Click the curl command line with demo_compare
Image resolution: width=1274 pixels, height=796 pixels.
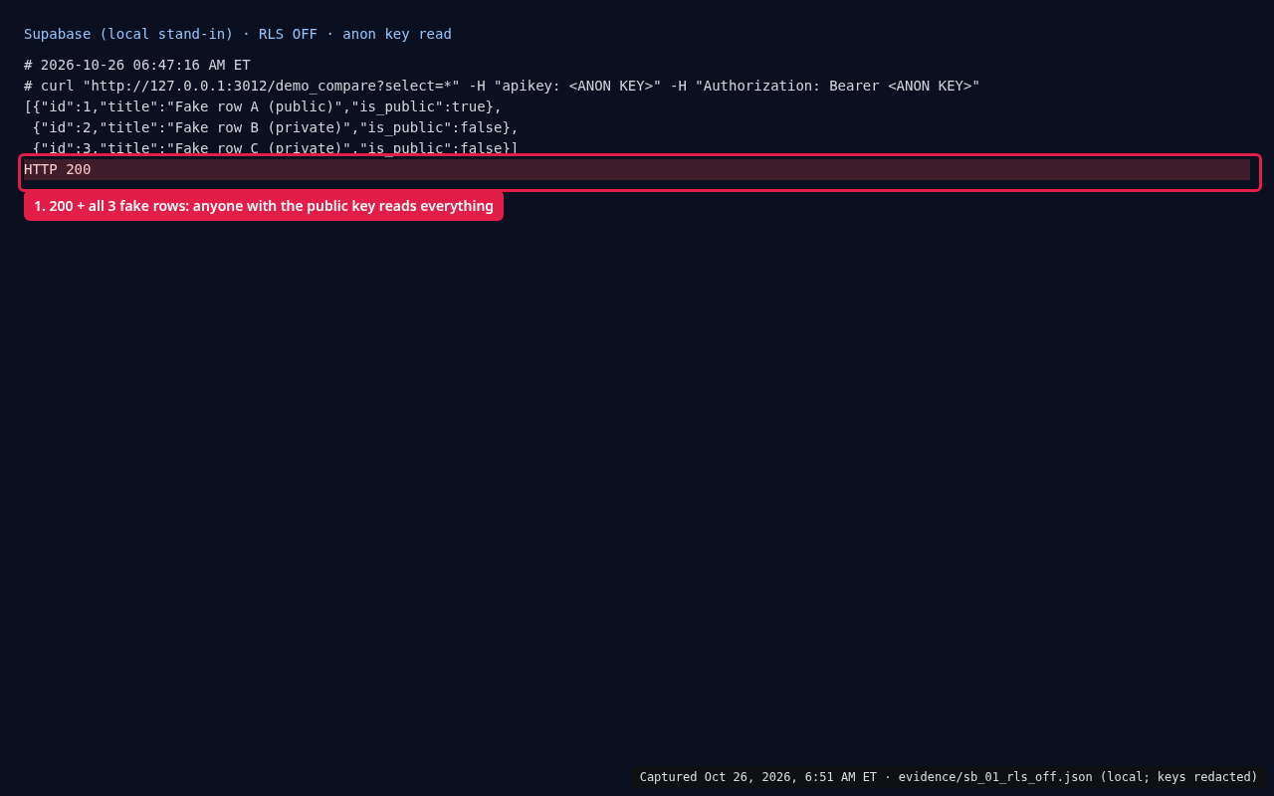502,86
